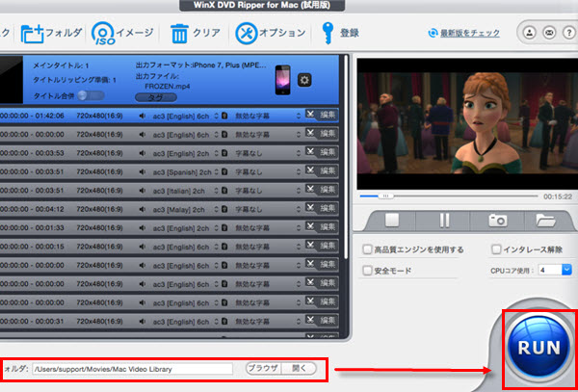
Task: Open the help question mark icon
Action: point(568,33)
